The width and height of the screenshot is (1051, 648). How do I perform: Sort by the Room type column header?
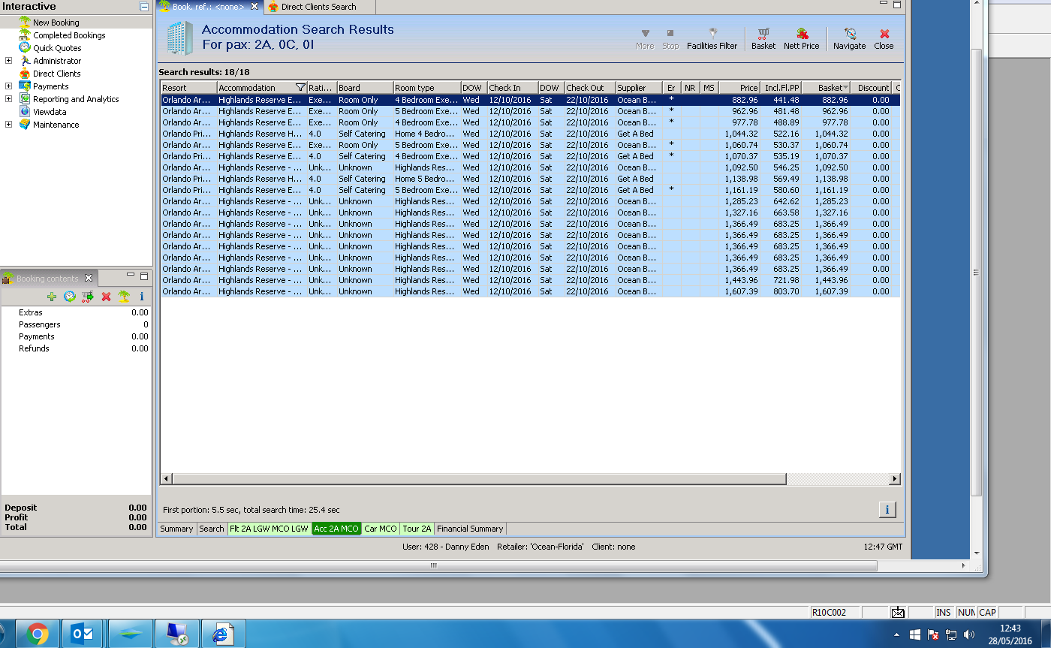426,88
